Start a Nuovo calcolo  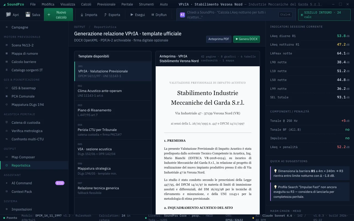[x=58, y=15]
